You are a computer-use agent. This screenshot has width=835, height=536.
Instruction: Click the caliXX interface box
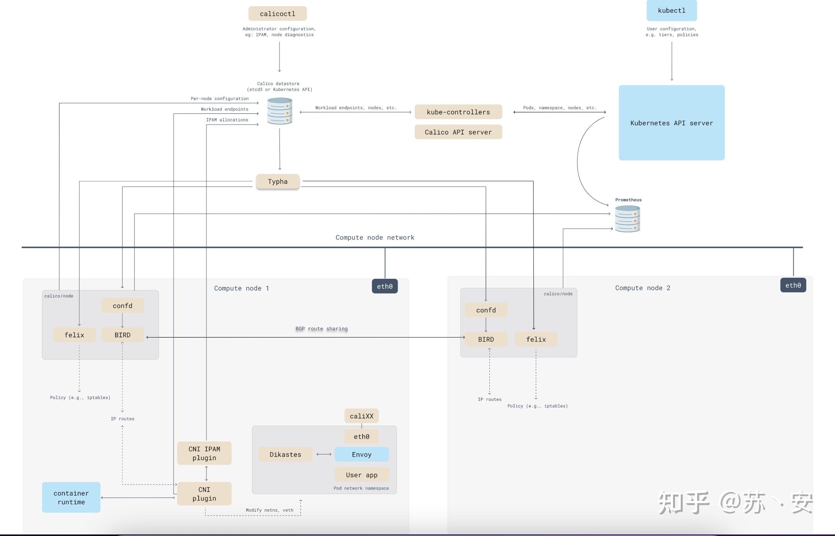[361, 416]
